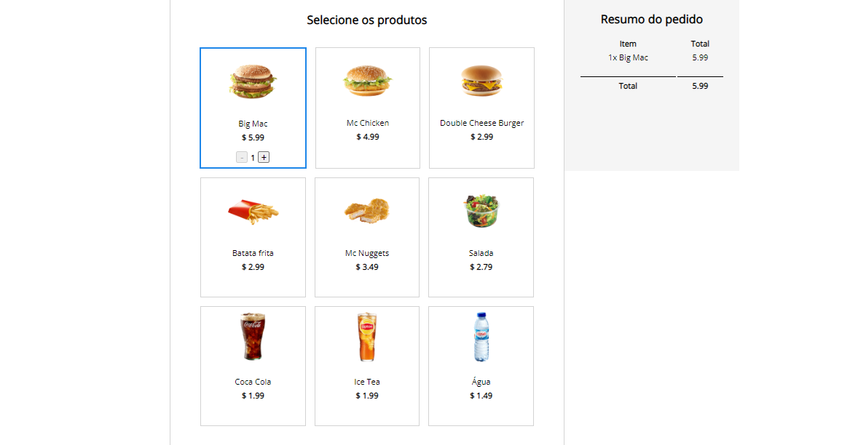This screenshot has width=850, height=445.
Task: Decrease Big Mac quantity with minus button
Action: [x=241, y=156]
